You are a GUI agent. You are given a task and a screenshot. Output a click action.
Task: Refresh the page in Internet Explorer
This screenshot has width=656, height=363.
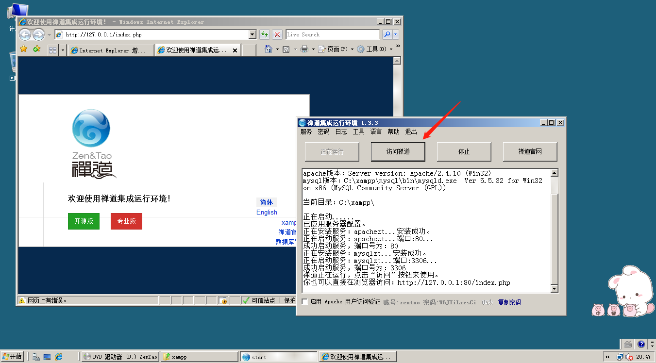(x=264, y=34)
